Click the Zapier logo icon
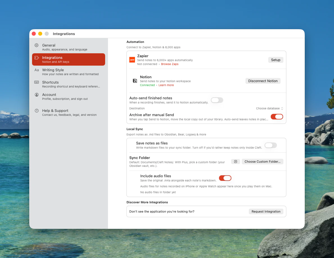This screenshot has width=334, height=258. (132, 60)
